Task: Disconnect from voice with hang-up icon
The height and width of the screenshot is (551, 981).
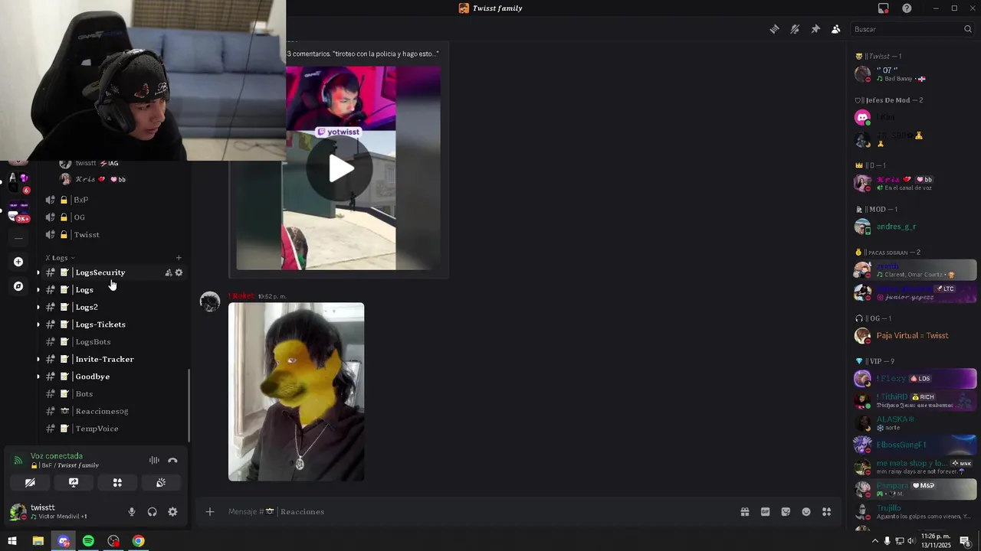Action: [172, 461]
